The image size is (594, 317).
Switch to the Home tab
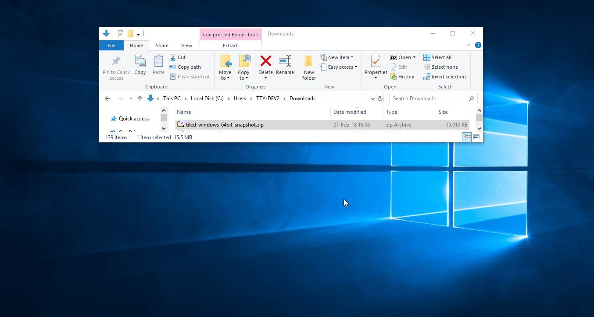pos(136,46)
